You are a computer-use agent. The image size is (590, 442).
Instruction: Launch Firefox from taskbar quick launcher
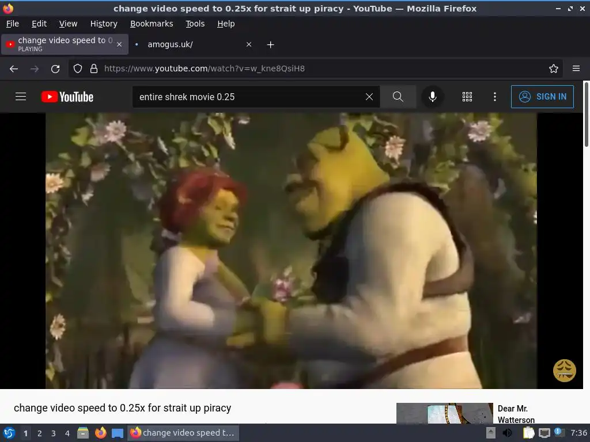[x=100, y=433]
